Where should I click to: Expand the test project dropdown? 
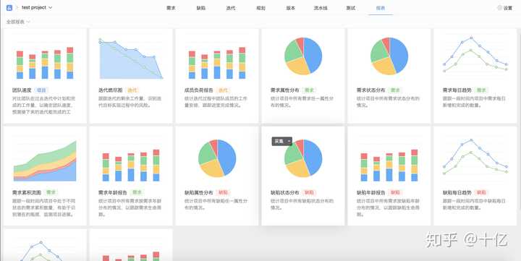point(37,7)
